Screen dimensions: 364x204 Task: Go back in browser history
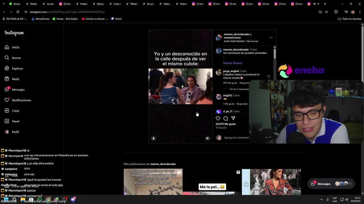coord(4,12)
